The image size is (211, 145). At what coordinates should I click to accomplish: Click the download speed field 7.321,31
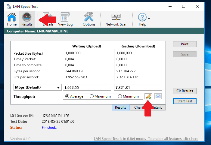point(138,87)
